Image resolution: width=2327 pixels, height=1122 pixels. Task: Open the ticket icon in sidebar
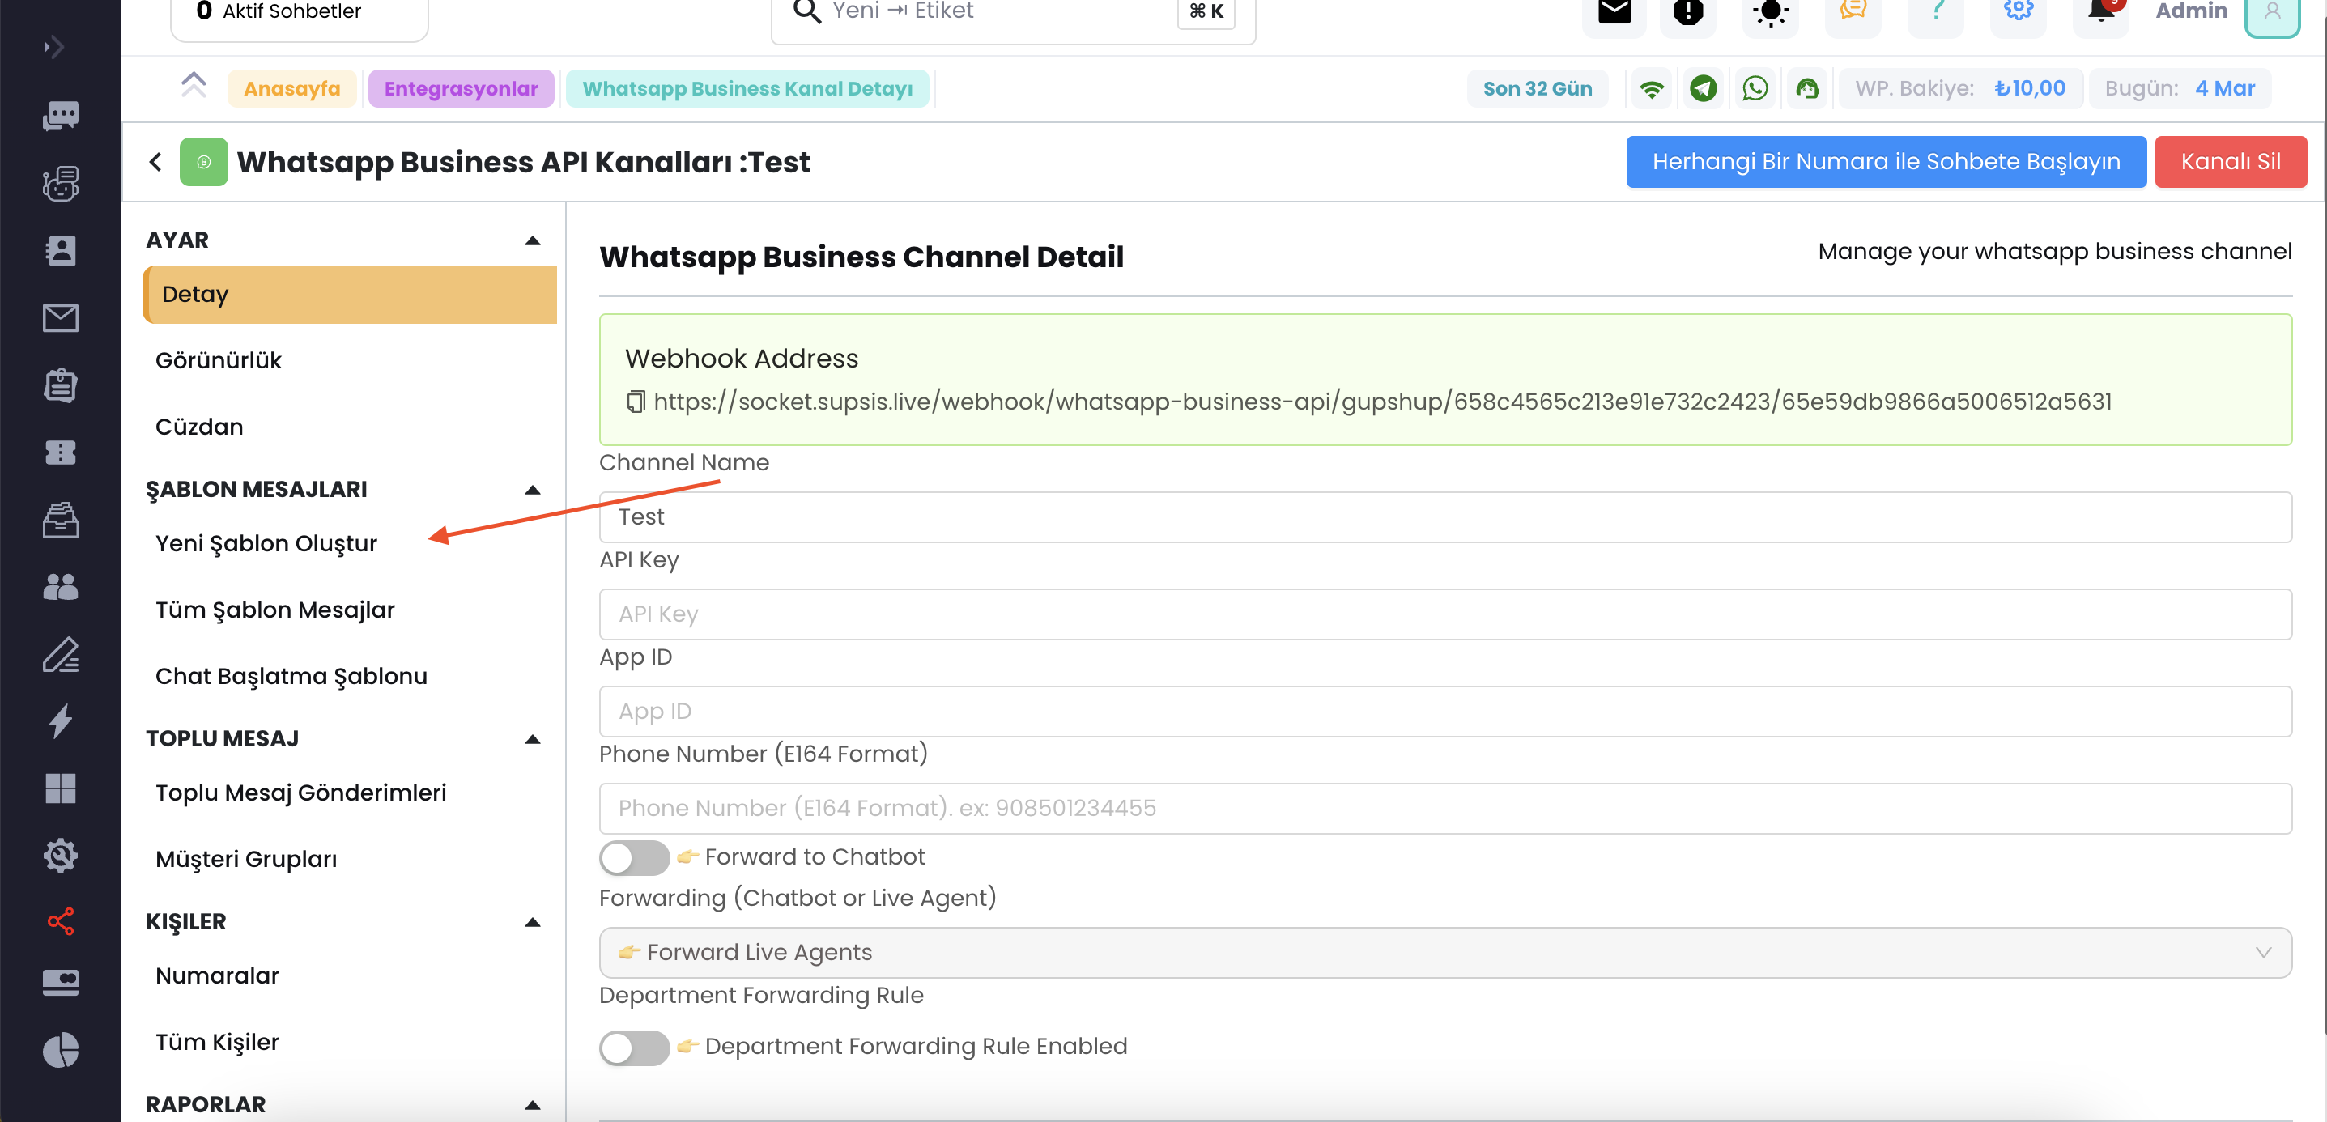click(61, 453)
